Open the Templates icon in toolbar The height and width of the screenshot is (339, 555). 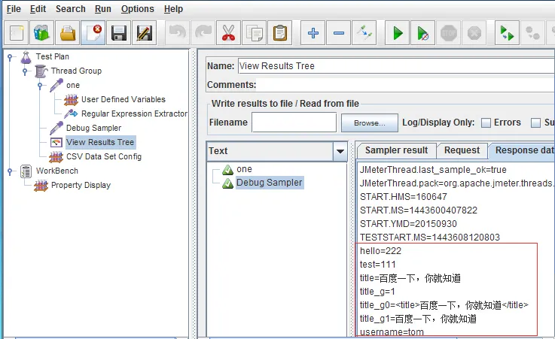pos(41,33)
